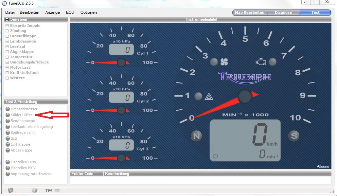The width and height of the screenshot is (337, 196).
Task: Click the tachometer needle hub
Action: click(245, 97)
